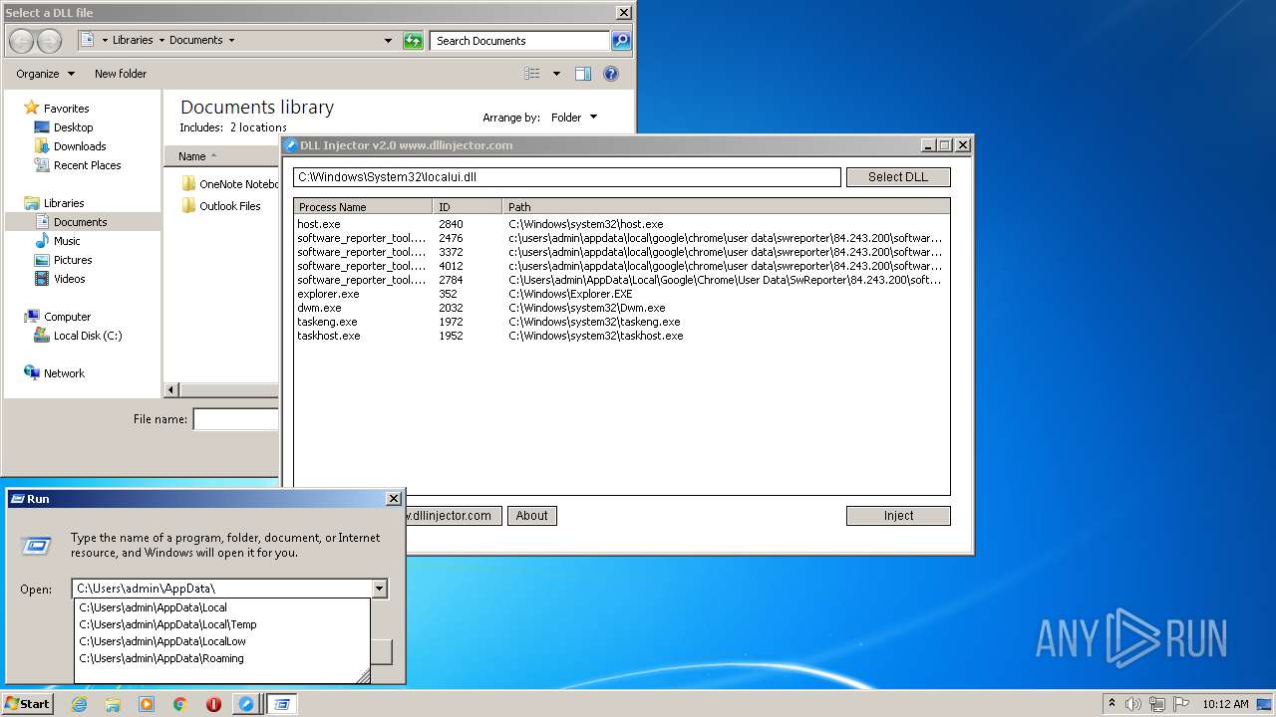Open Google Chrome from the taskbar

pos(180,704)
